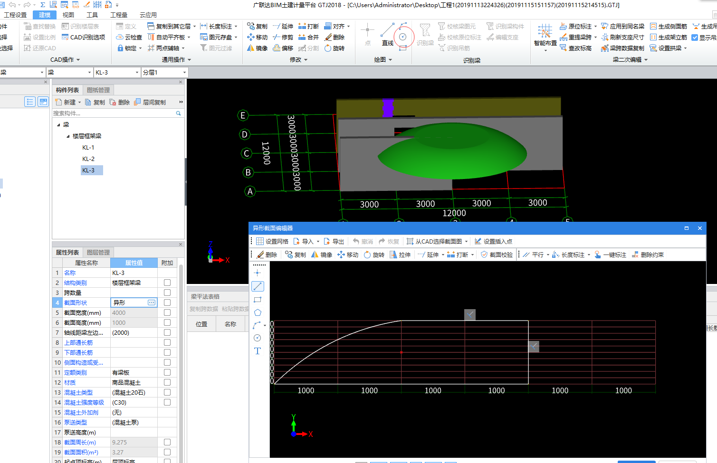This screenshot has height=463, width=717.
Task: Click 应用到同名梁 apply to same-name beams
Action: (622, 26)
